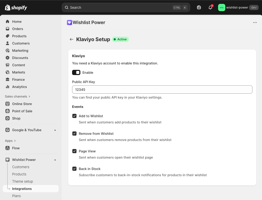262x200 pixels.
Task: Click the pin dot beside Wishlist Power
Action: pyautogui.click(x=55, y=160)
